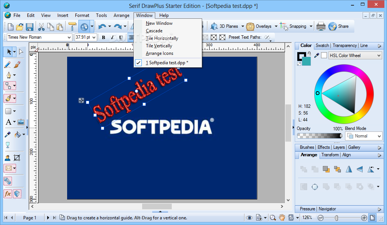Open a file with the folder icon
This screenshot has width=387, height=225.
click(20, 26)
